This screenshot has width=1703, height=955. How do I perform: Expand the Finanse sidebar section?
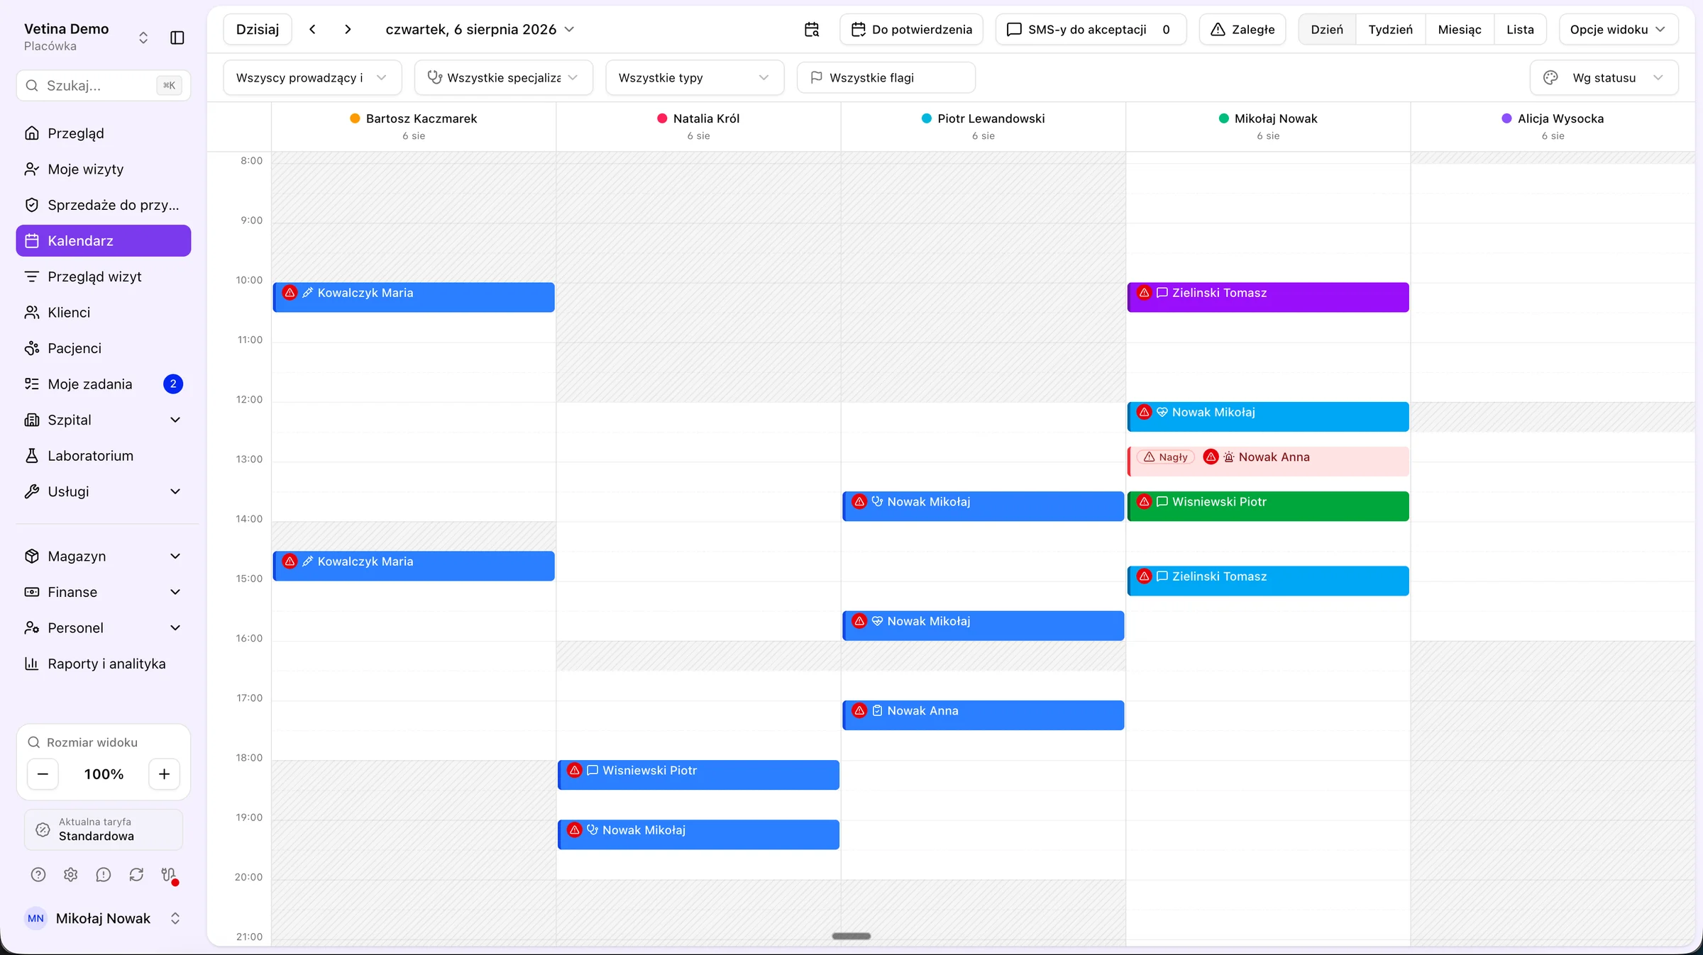tap(103, 592)
